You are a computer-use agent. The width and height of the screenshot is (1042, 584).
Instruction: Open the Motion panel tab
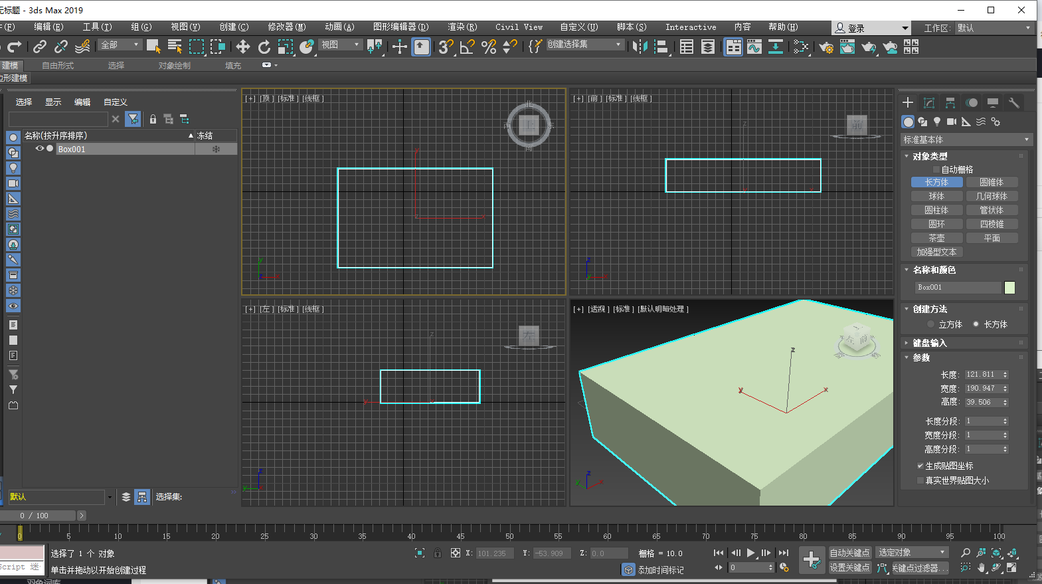[x=972, y=102]
